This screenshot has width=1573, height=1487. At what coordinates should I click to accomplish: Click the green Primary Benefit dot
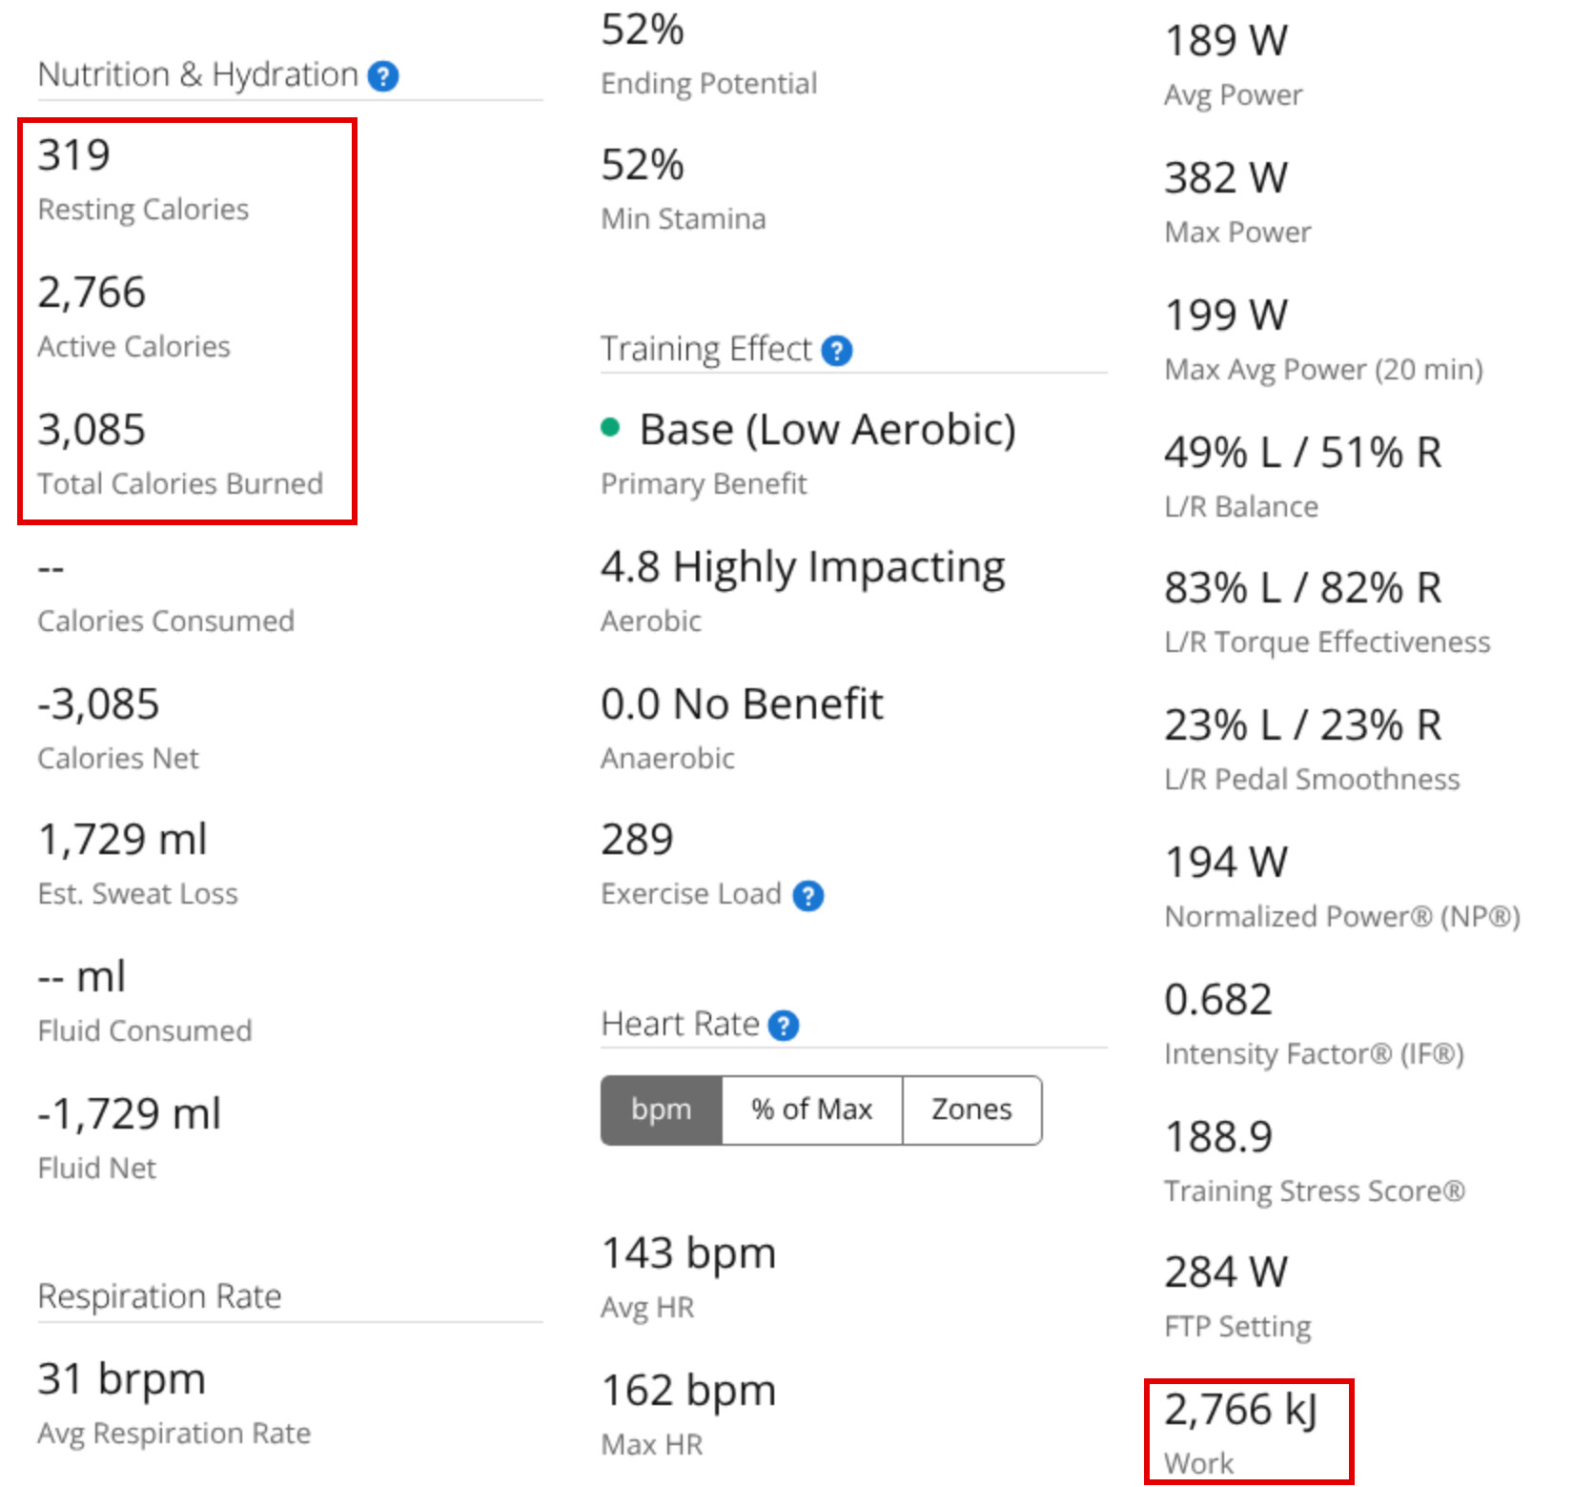coord(611,427)
